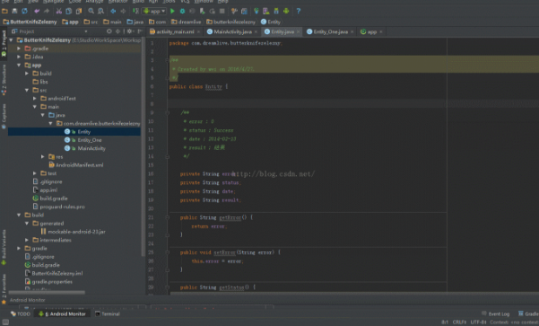Click the Forward navigation arrow
Screen dimensions: 539x326
coord(123,11)
